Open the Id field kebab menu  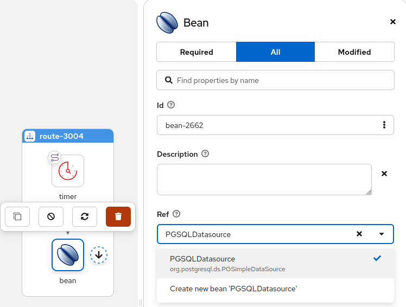pyautogui.click(x=384, y=125)
